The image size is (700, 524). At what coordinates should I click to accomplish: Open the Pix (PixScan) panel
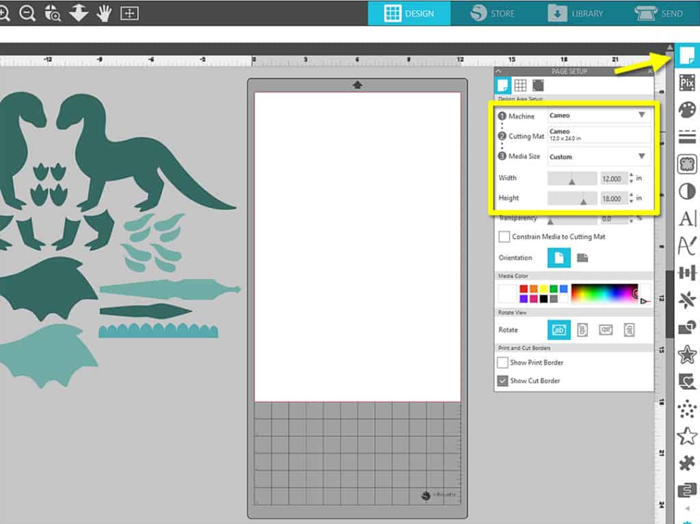[x=686, y=83]
